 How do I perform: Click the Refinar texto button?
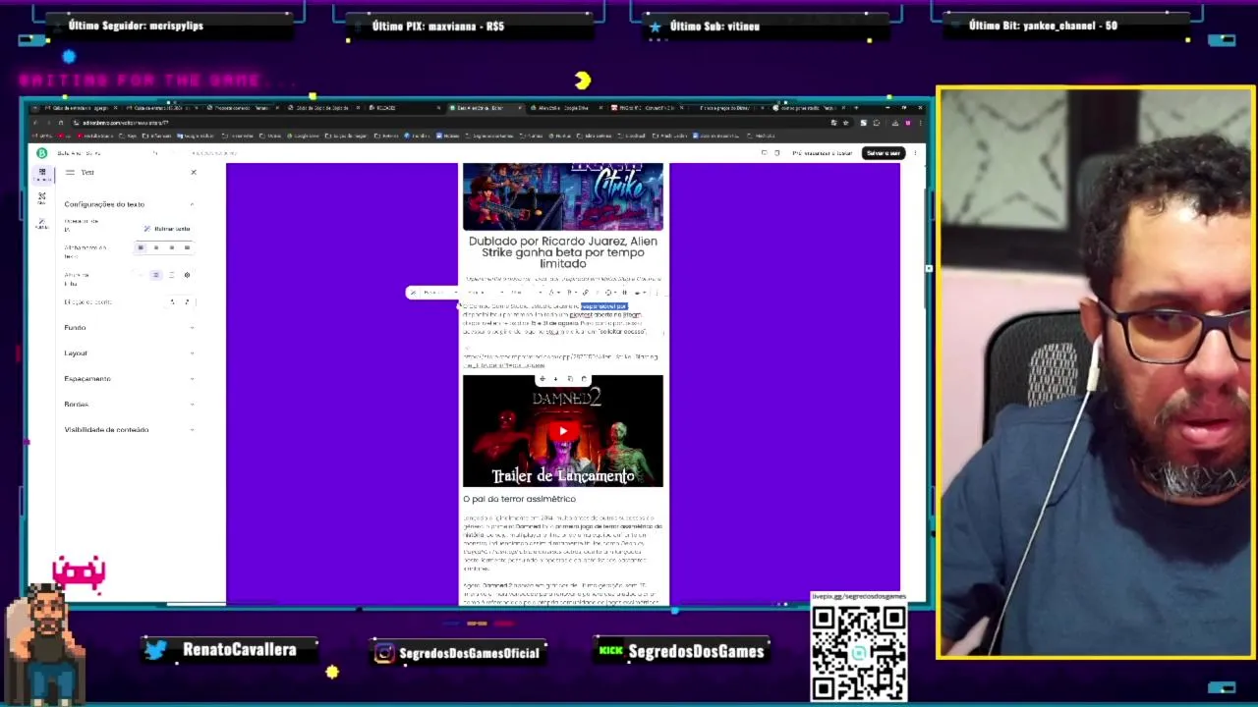(166, 229)
